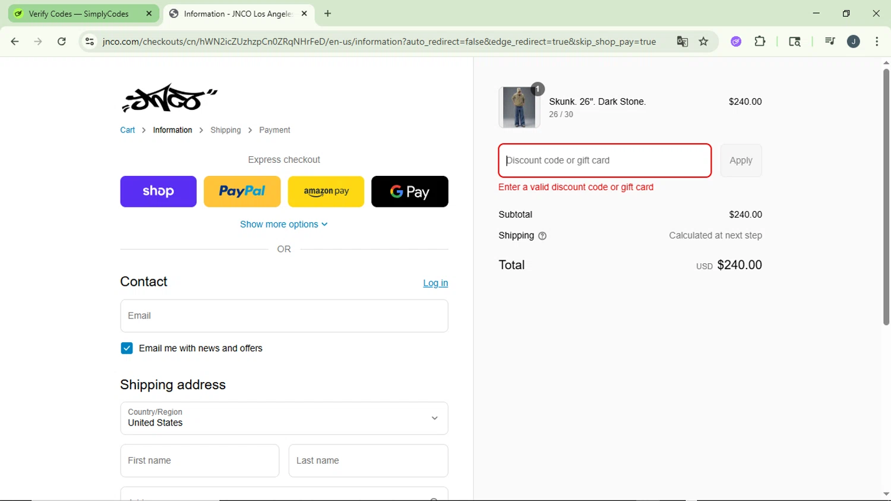The image size is (891, 501).
Task: Open the purple extension icon in toolbar
Action: (x=736, y=42)
